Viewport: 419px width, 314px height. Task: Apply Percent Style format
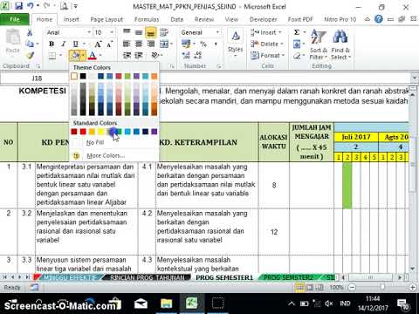pos(203,44)
